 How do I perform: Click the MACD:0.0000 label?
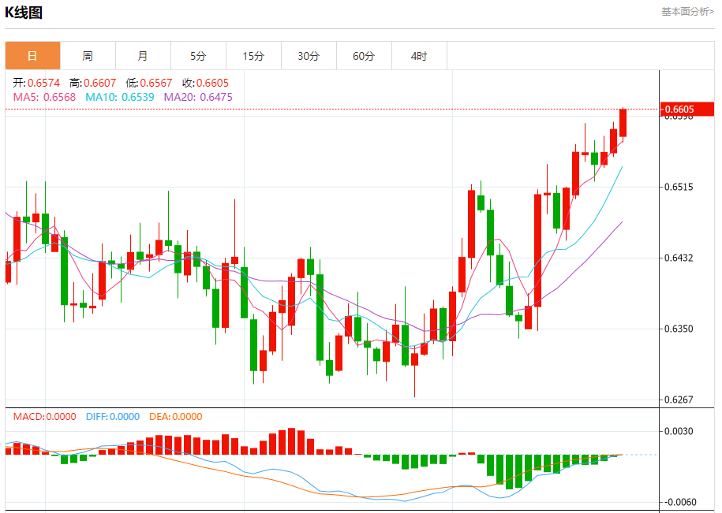point(45,417)
